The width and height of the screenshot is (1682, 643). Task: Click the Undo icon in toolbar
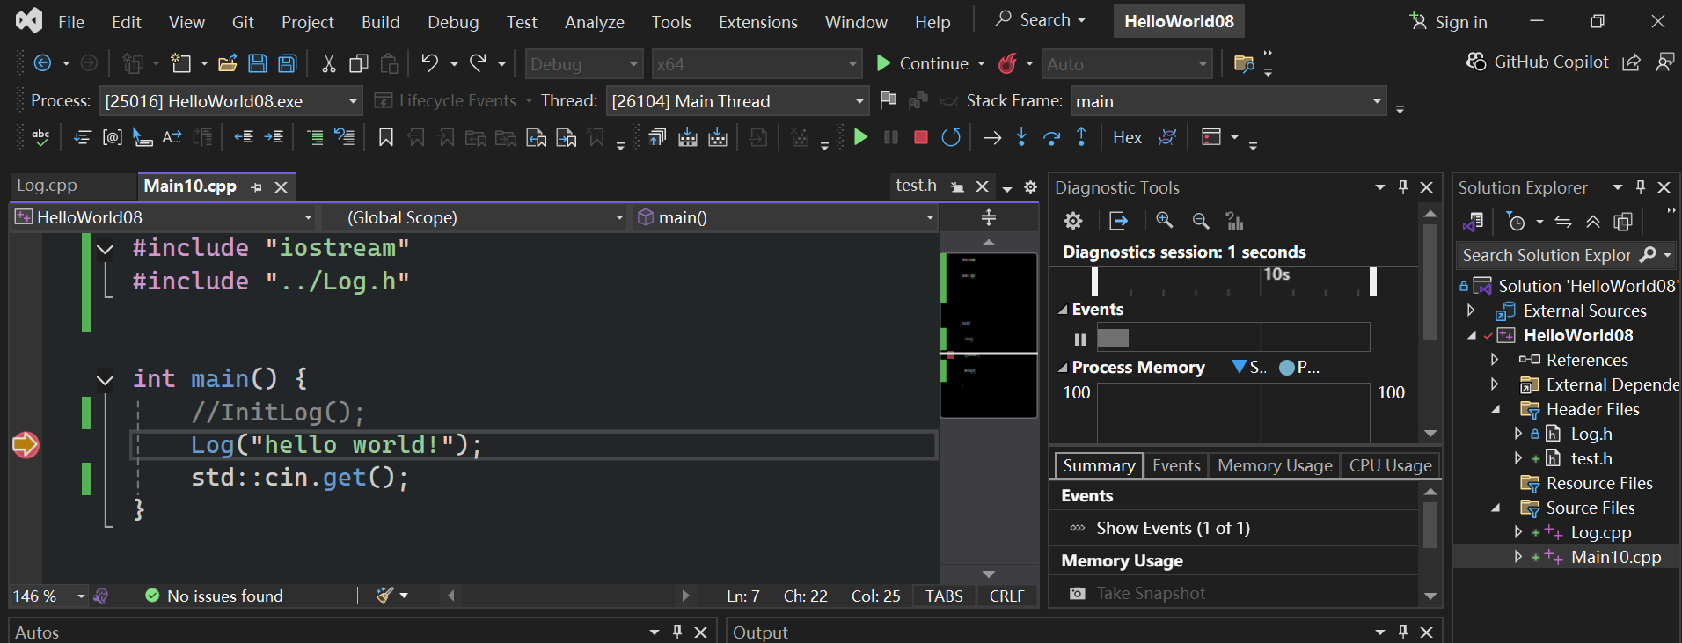429,63
